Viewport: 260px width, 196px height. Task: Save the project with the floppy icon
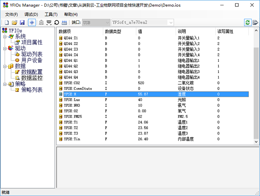(22, 23)
